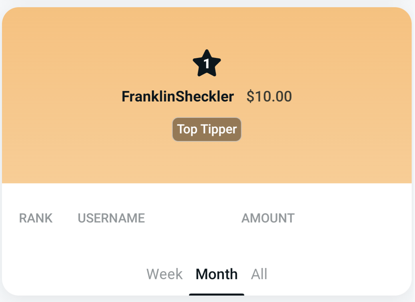Click the word Top in the badge
Image resolution: width=415 pixels, height=302 pixels.
[x=187, y=129]
